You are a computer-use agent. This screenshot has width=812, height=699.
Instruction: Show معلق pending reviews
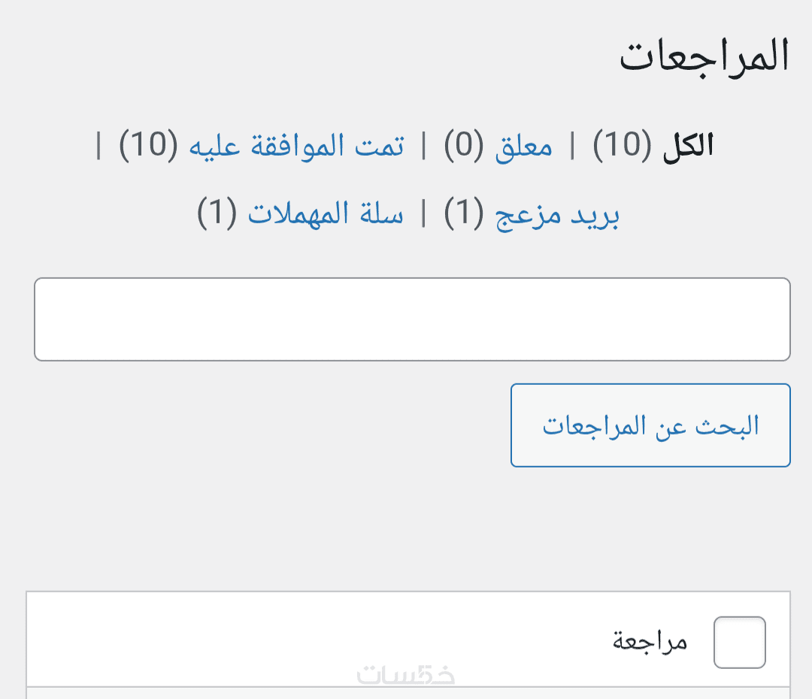point(523,146)
